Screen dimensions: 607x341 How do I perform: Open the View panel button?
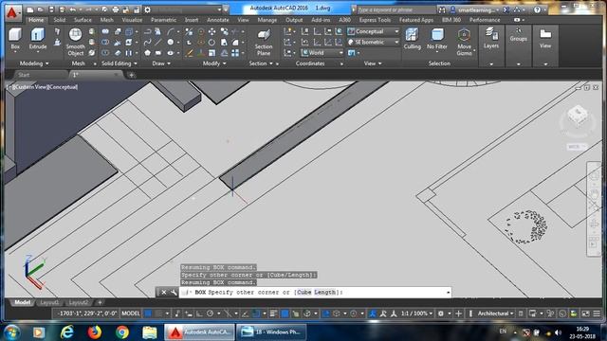pos(545,39)
